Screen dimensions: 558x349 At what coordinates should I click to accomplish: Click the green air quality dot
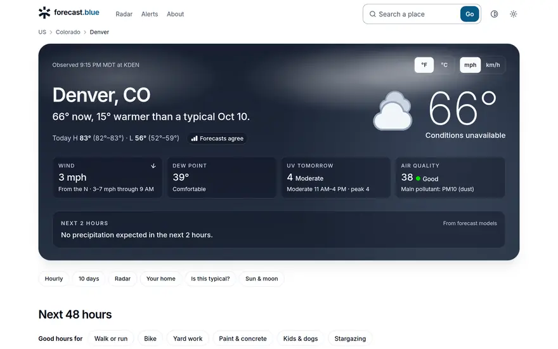[x=418, y=178]
